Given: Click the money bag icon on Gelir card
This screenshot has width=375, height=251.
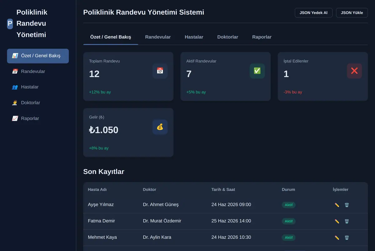Looking at the screenshot, I should tap(160, 127).
